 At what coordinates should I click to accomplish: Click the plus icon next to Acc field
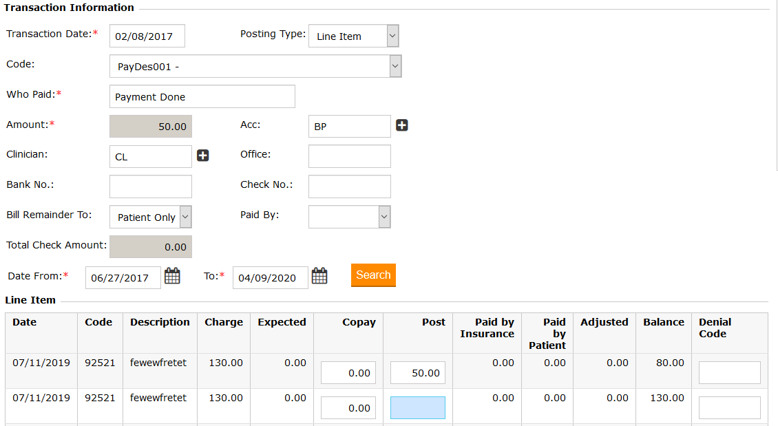402,125
